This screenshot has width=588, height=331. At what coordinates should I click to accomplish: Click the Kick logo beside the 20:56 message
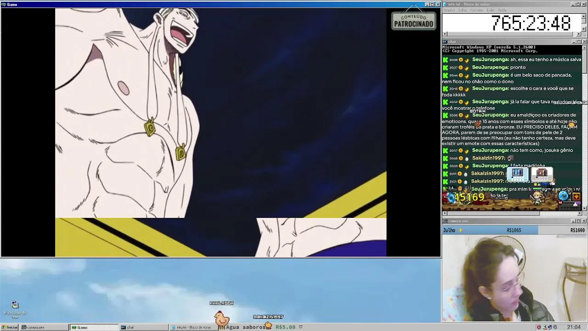[445, 115]
